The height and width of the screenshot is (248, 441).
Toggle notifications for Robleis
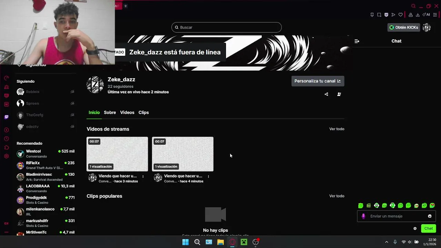[x=72, y=92]
